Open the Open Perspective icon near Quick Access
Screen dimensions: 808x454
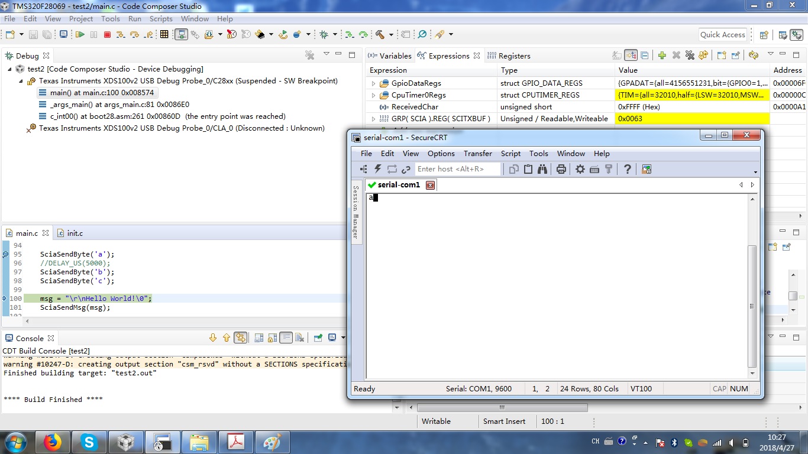click(x=763, y=34)
